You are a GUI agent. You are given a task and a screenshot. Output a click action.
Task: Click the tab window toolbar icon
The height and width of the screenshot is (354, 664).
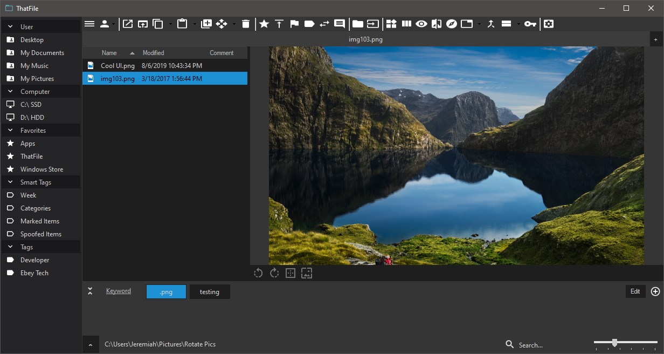point(467,24)
